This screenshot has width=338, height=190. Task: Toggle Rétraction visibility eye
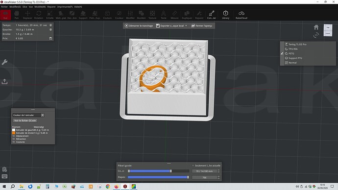pos(14,139)
